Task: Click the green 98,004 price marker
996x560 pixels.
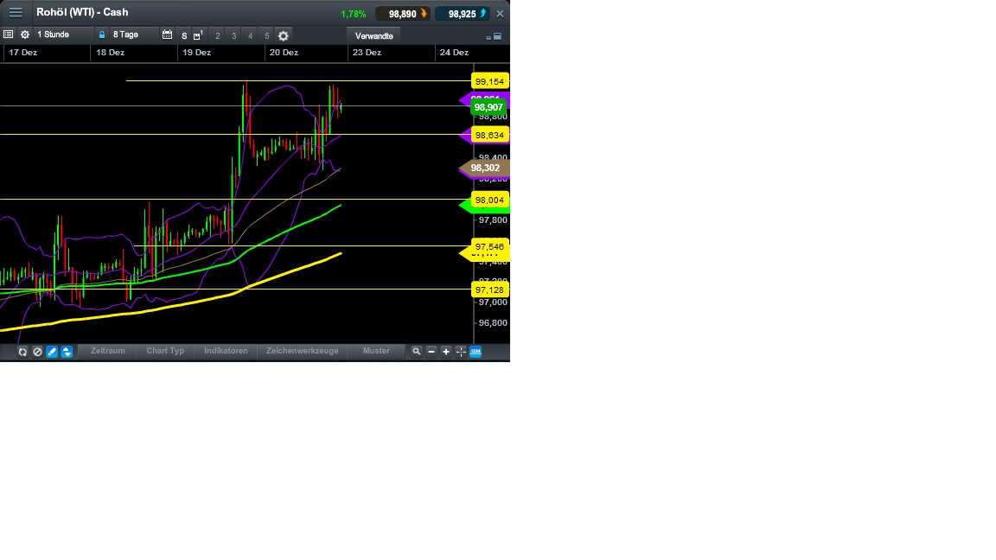Action: pyautogui.click(x=488, y=200)
